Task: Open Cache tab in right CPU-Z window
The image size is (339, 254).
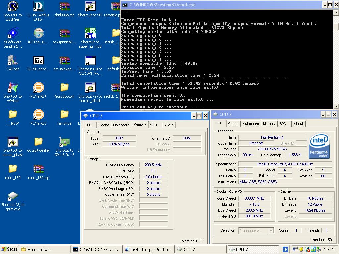Action: pyautogui.click(x=233, y=124)
